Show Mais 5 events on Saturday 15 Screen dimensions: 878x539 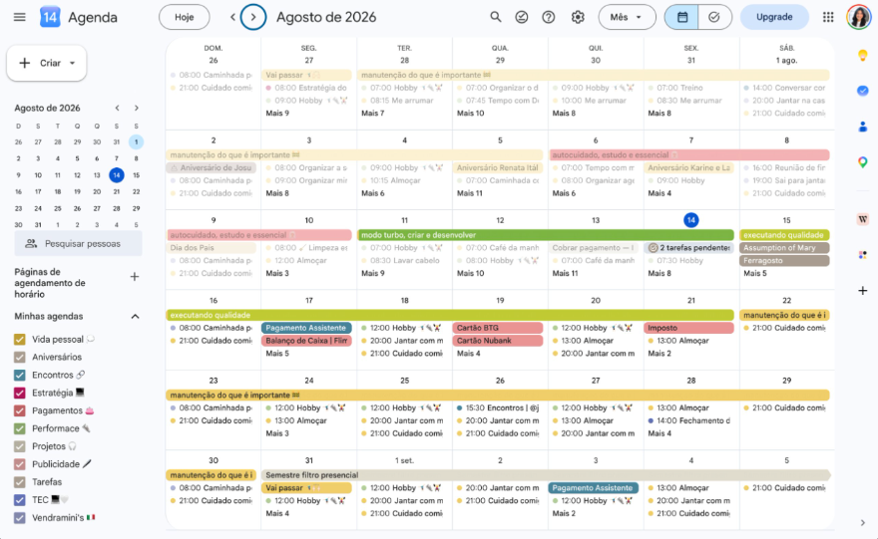[x=755, y=273]
